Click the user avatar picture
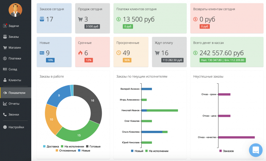266x161 pixels. point(15,10)
